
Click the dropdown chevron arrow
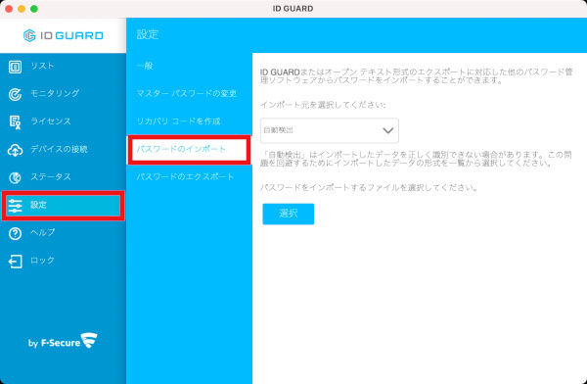coord(387,130)
